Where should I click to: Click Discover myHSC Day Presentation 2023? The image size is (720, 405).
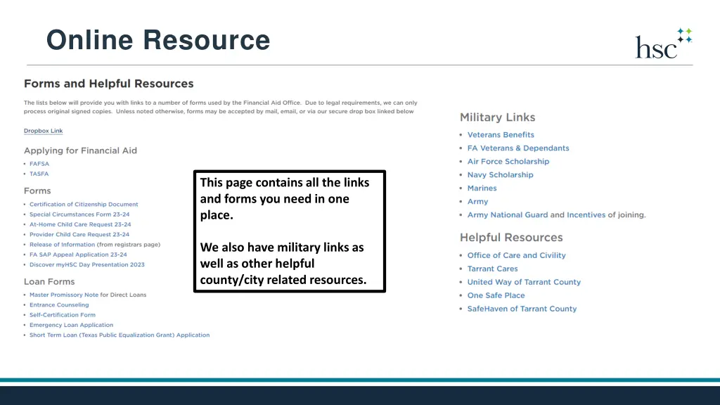[x=86, y=264]
